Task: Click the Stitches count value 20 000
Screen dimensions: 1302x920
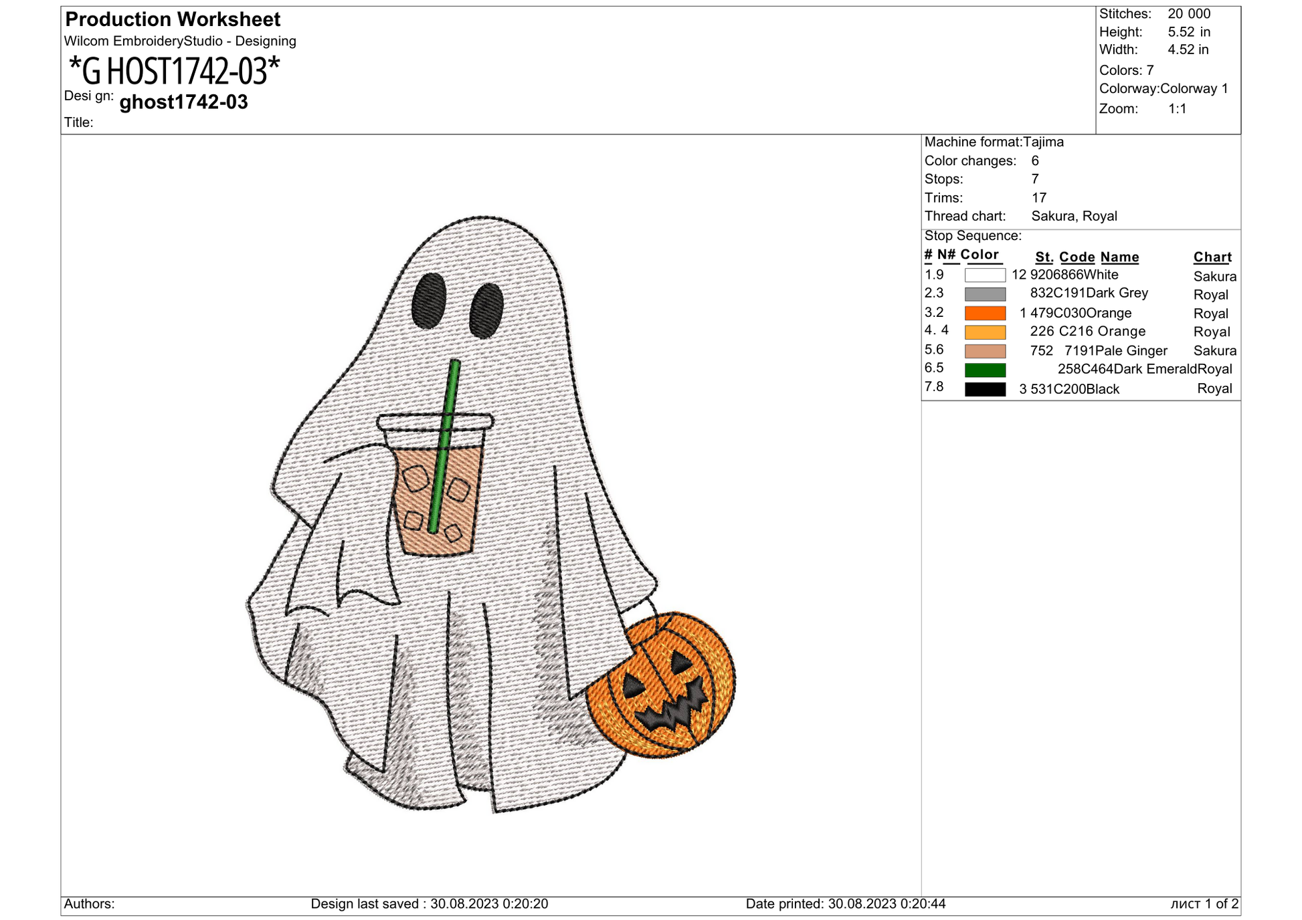Action: (x=1188, y=14)
